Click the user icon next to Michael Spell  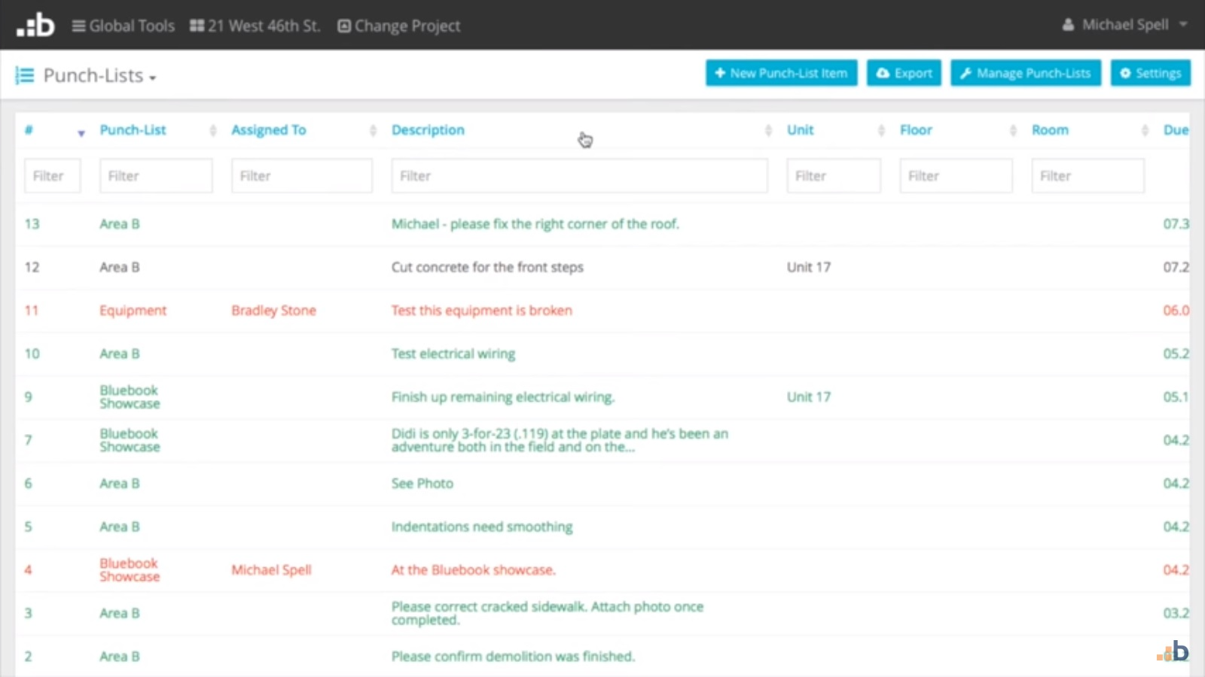tap(1069, 23)
